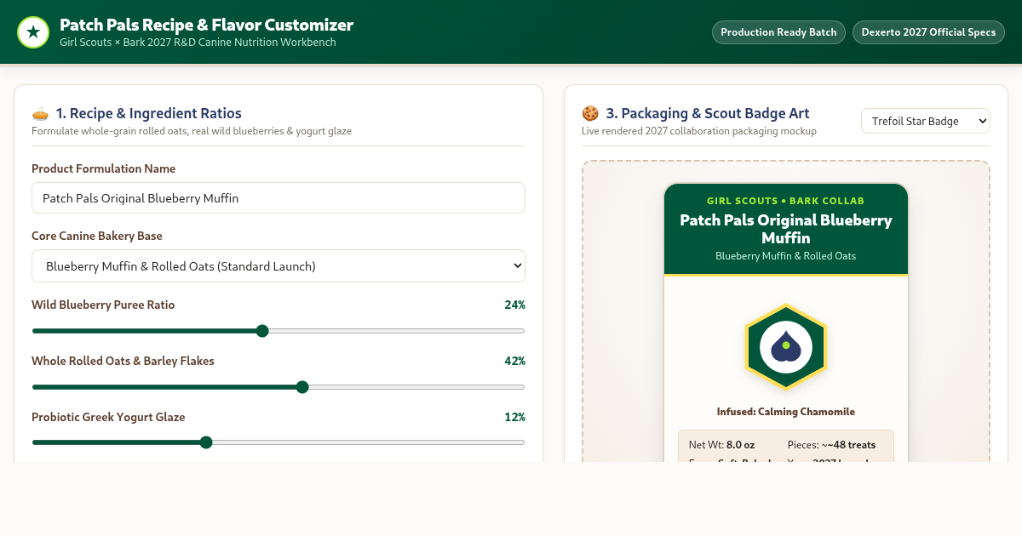
Task: Click the Blueberry Muffin & Rolled Oats package subtitle
Action: pos(786,256)
